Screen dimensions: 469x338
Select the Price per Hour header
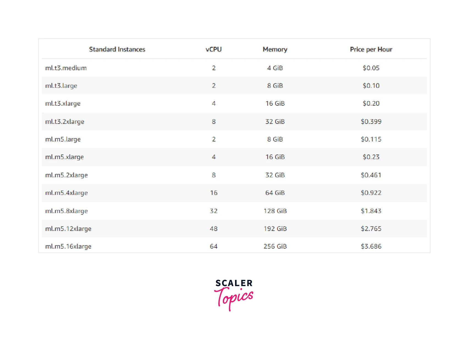pyautogui.click(x=371, y=49)
